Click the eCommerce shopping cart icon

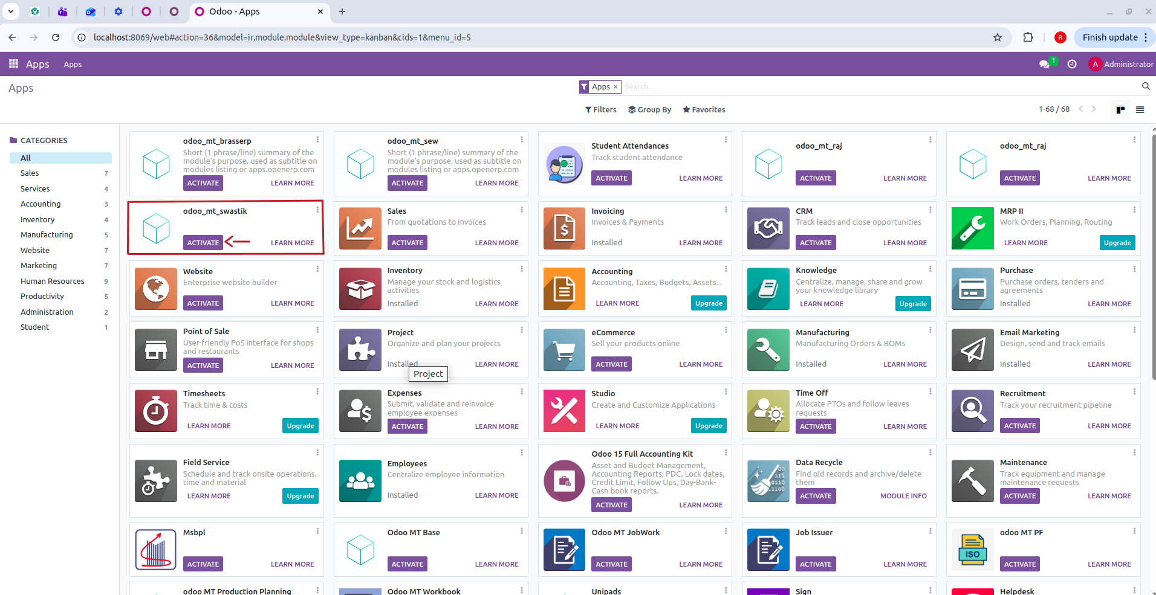tap(564, 350)
